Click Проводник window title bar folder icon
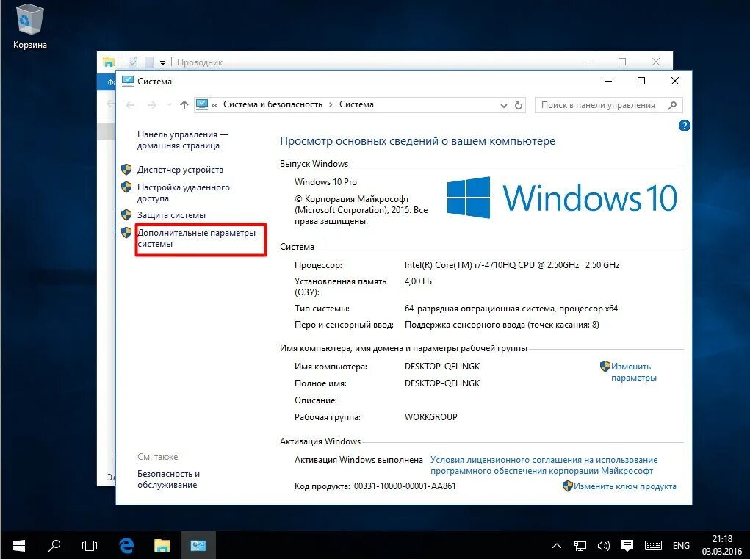The height and width of the screenshot is (559, 750). pyautogui.click(x=109, y=62)
